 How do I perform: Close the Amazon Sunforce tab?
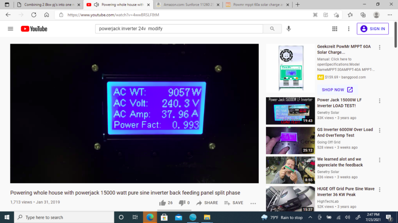click(x=218, y=4)
